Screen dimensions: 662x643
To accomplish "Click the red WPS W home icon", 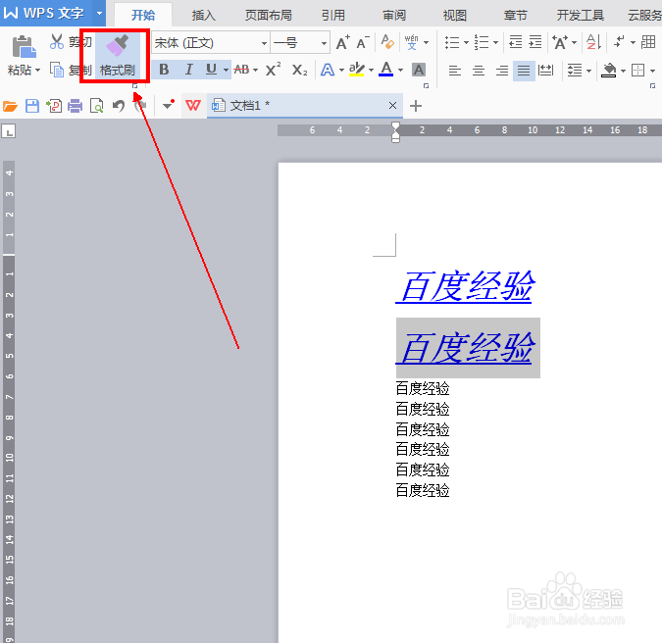I will tap(193, 106).
